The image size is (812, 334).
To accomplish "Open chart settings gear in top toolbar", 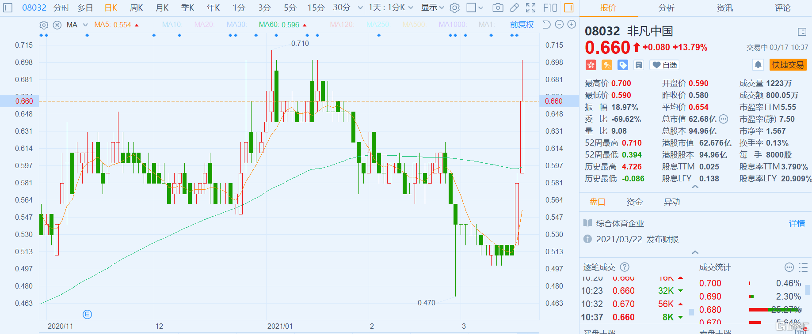I will pos(454,8).
